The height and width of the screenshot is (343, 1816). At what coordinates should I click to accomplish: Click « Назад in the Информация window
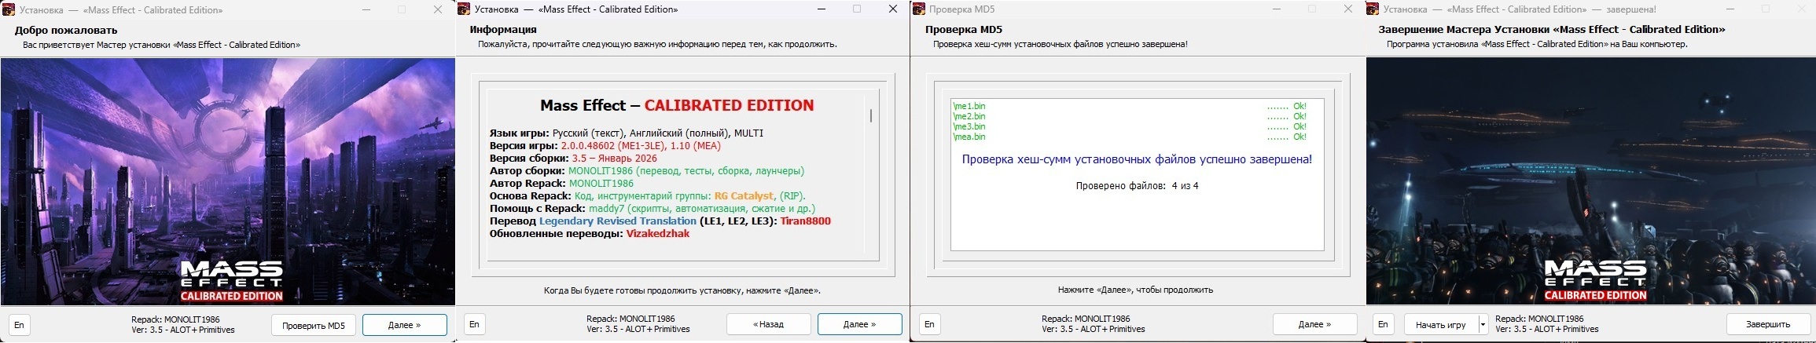coord(768,324)
